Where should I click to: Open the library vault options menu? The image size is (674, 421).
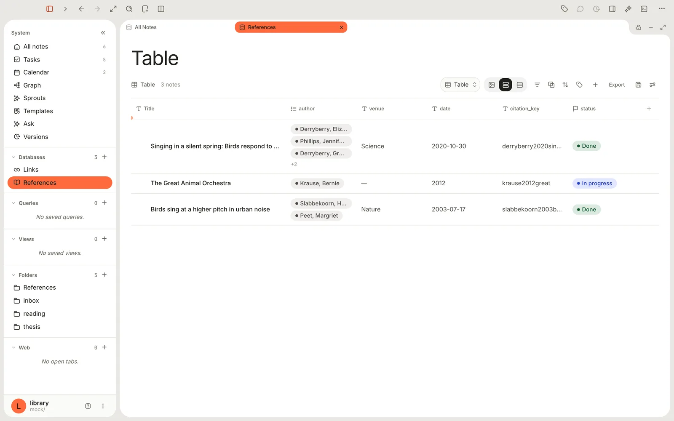pos(103,406)
